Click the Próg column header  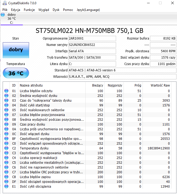tap(133, 85)
